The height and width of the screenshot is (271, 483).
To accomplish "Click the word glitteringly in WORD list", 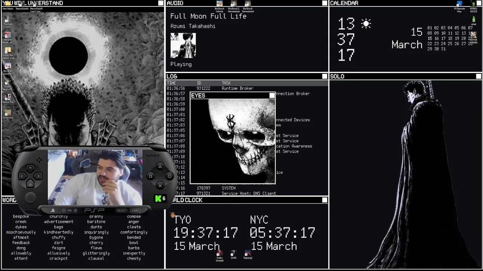I will point(96,253).
